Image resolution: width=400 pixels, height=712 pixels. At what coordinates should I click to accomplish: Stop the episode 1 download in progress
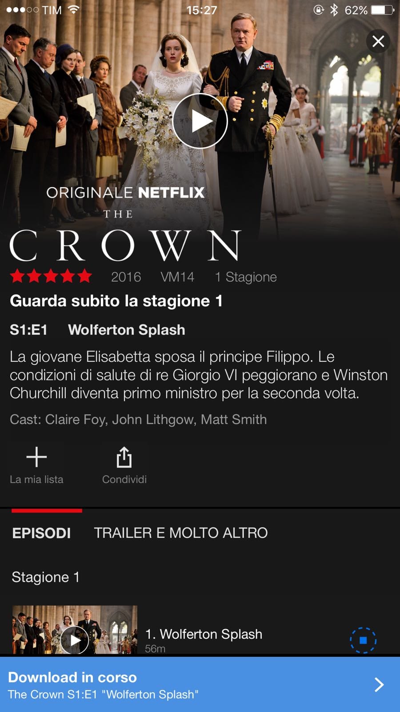click(x=363, y=640)
